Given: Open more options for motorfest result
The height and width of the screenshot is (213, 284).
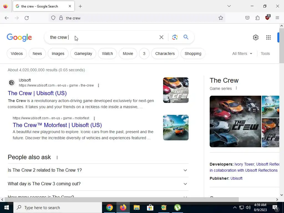Looking at the screenshot, I should 94,118.
